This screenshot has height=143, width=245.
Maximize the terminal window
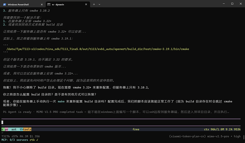click(x=232, y=4)
